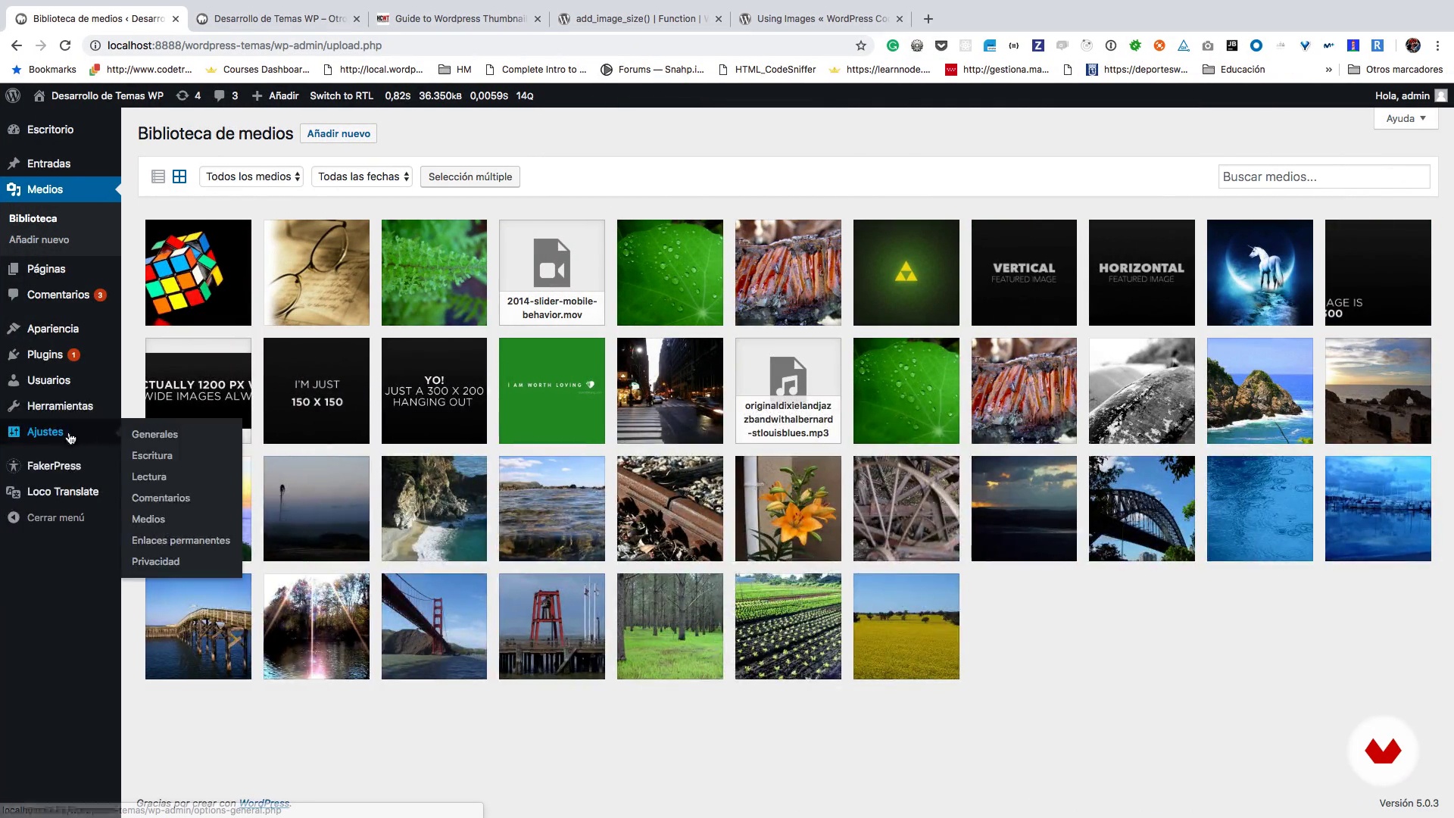The image size is (1454, 818).
Task: Click the Grammarly extension icon
Action: [893, 45]
